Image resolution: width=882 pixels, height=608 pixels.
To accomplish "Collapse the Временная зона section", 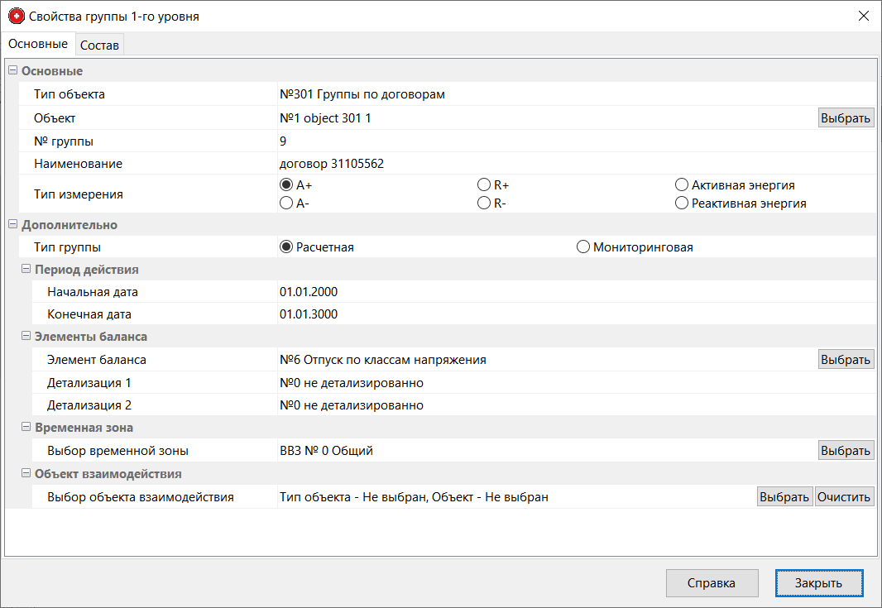I will click(x=25, y=428).
